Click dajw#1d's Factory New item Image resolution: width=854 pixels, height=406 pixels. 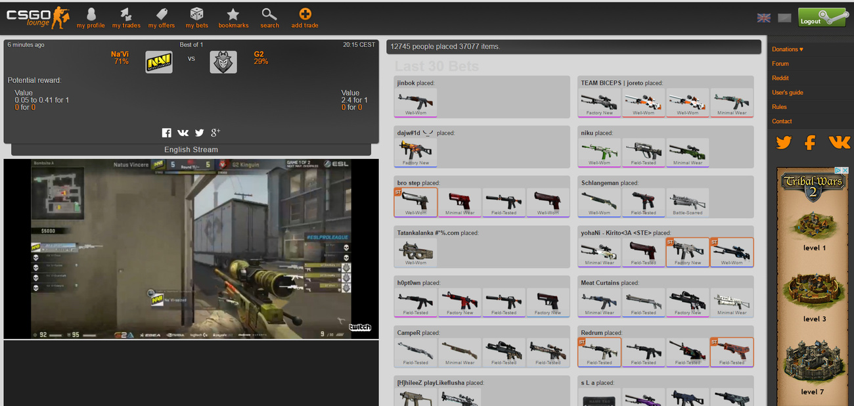416,152
